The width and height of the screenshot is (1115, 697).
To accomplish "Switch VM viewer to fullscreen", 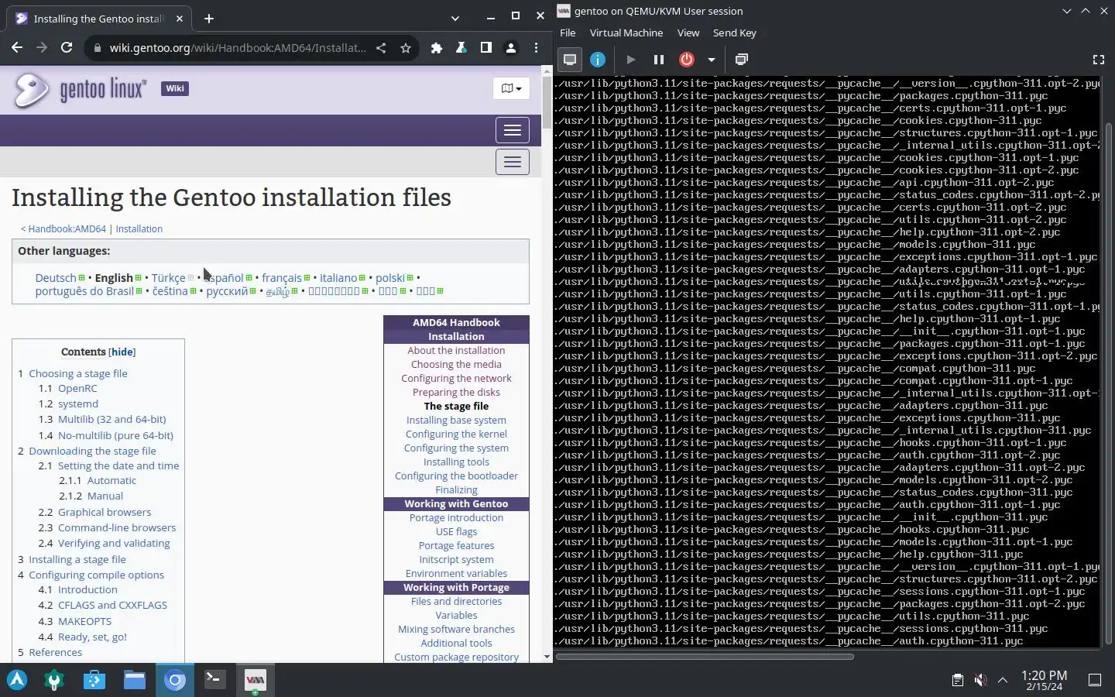I will click(1098, 60).
